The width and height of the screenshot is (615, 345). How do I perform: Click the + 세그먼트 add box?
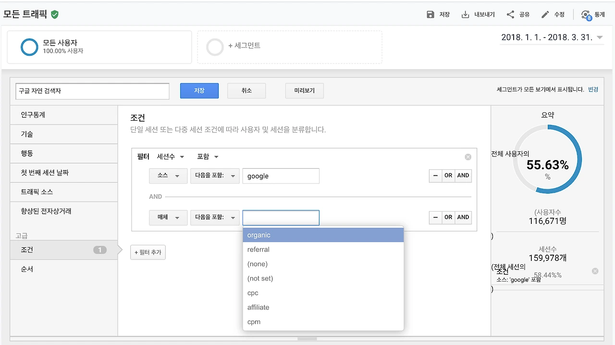290,47
